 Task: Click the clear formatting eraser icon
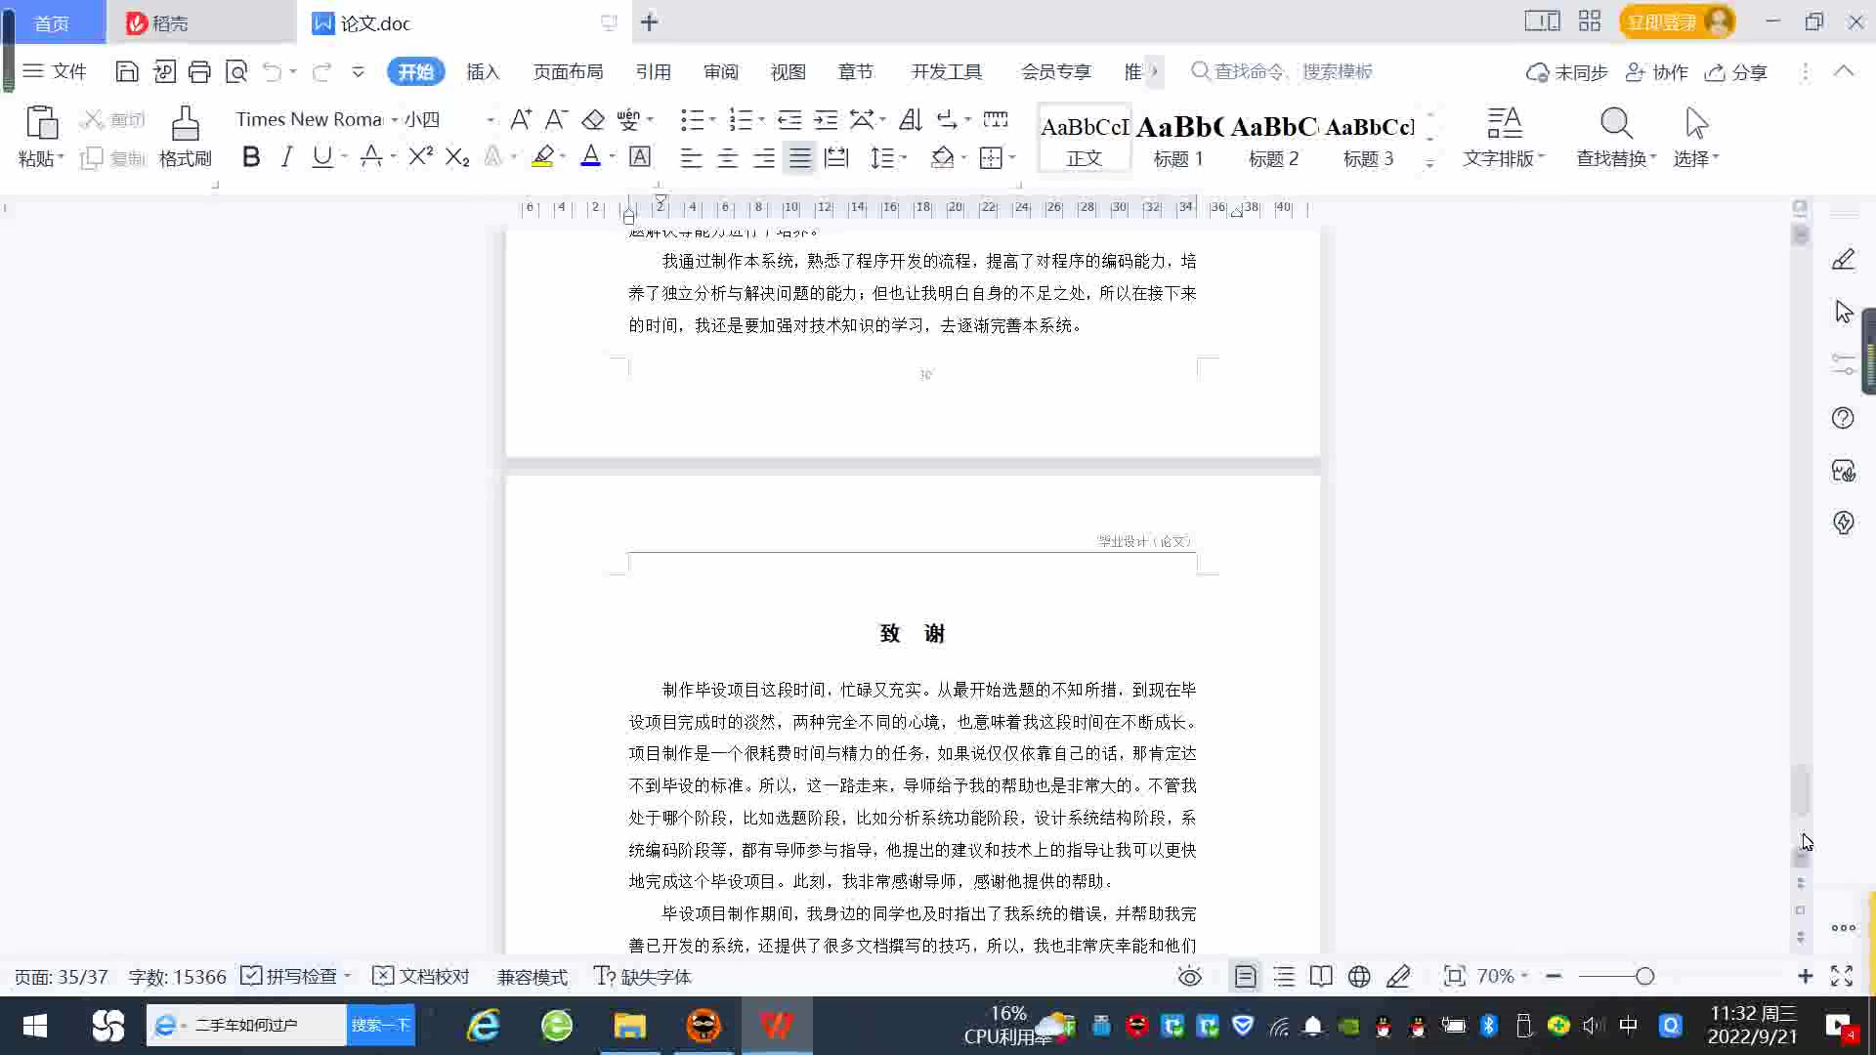click(593, 119)
